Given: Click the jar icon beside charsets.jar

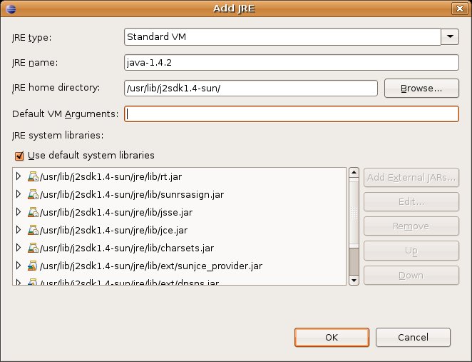Looking at the screenshot, I should pyautogui.click(x=33, y=248).
